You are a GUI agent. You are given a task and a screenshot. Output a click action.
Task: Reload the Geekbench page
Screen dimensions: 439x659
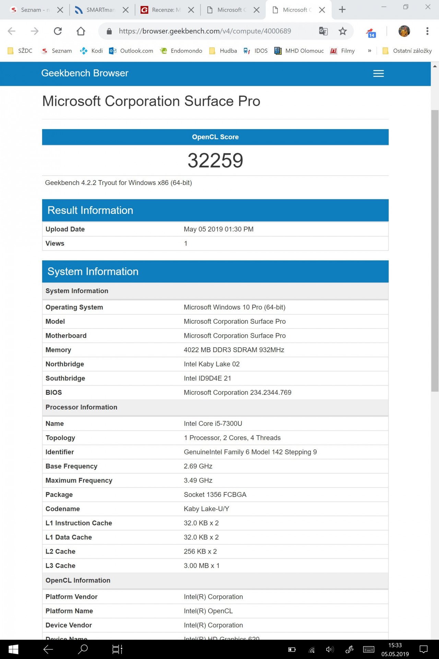(58, 31)
